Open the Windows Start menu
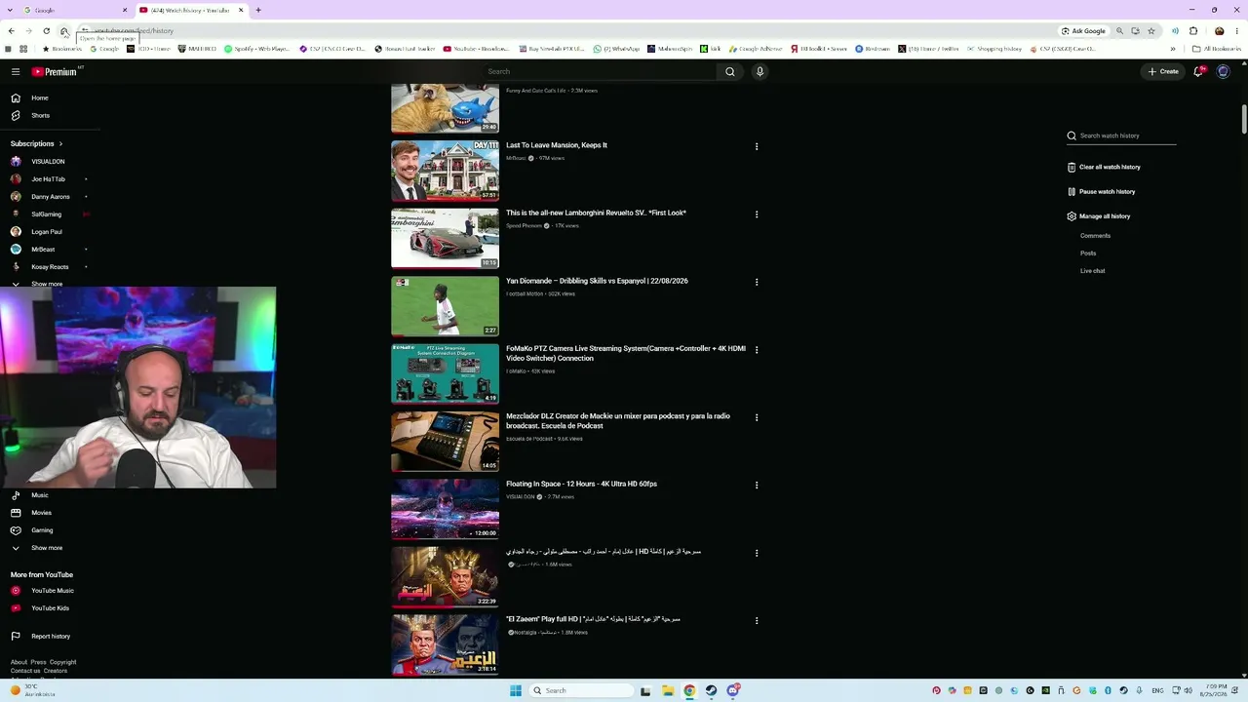This screenshot has width=1248, height=702. click(516, 690)
